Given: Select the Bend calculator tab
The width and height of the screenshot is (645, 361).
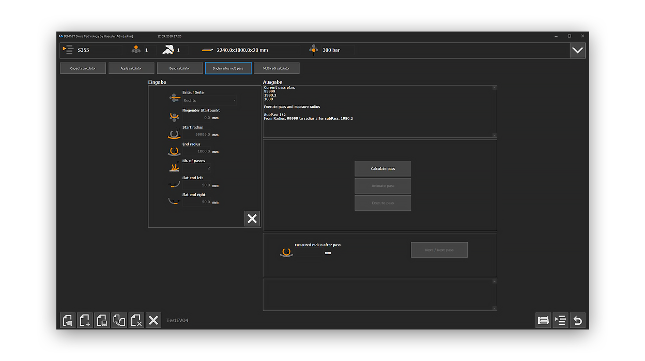Looking at the screenshot, I should click(179, 68).
